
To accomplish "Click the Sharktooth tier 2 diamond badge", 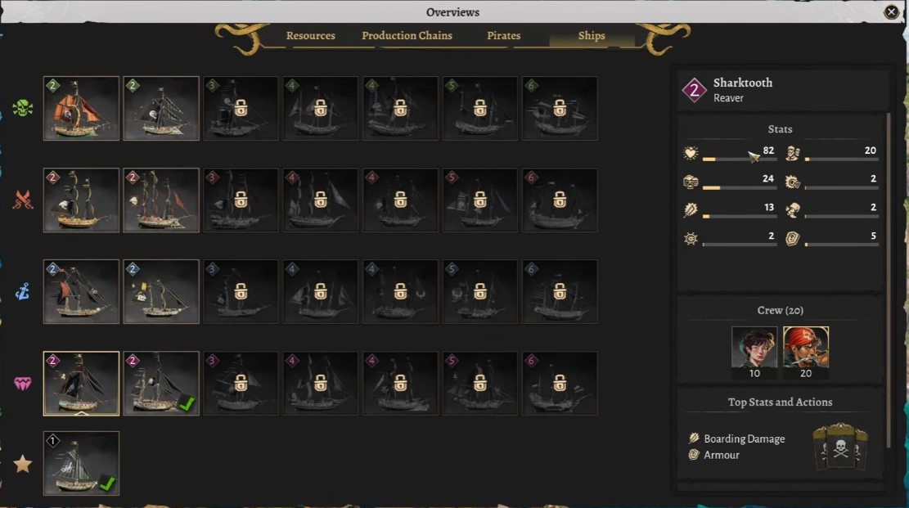I will 694,90.
